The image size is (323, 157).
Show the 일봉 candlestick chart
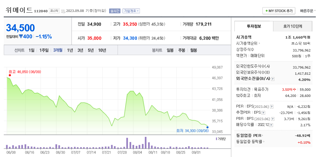coord(170,50)
